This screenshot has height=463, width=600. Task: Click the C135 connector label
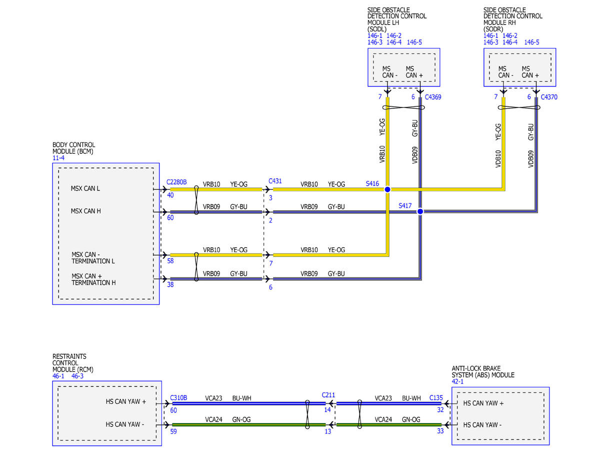click(x=436, y=398)
